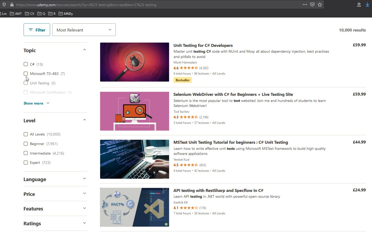Click instructor name Tod Vachev
372x234 pixels.
point(181,112)
